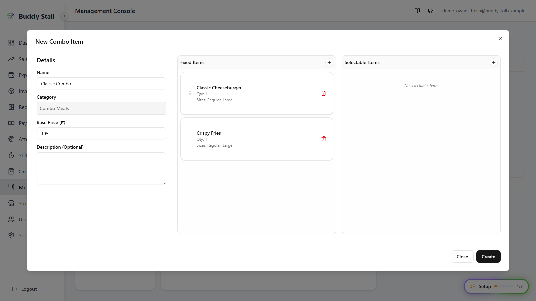Select the Crispy Fries item card
The image size is (536, 301).
click(x=257, y=139)
